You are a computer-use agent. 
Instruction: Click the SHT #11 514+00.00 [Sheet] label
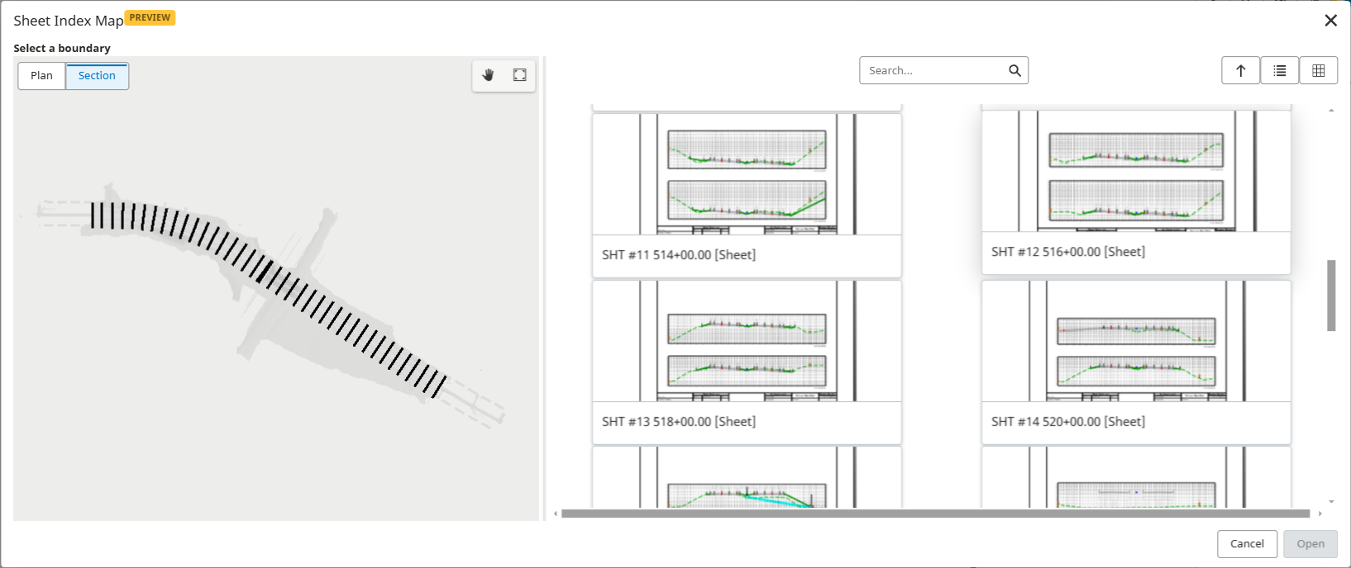679,255
